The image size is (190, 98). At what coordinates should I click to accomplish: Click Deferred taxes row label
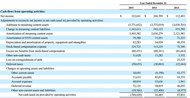pos(15,64)
